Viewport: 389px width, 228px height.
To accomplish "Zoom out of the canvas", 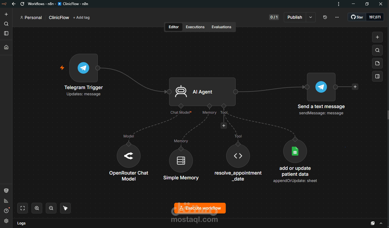I will [x=51, y=208].
